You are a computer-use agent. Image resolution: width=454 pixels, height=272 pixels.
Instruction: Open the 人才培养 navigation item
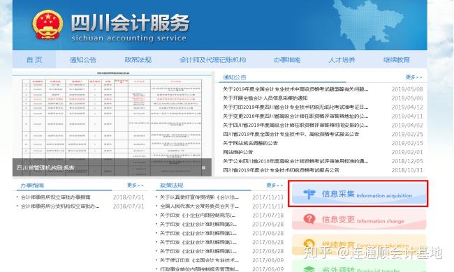click(342, 60)
